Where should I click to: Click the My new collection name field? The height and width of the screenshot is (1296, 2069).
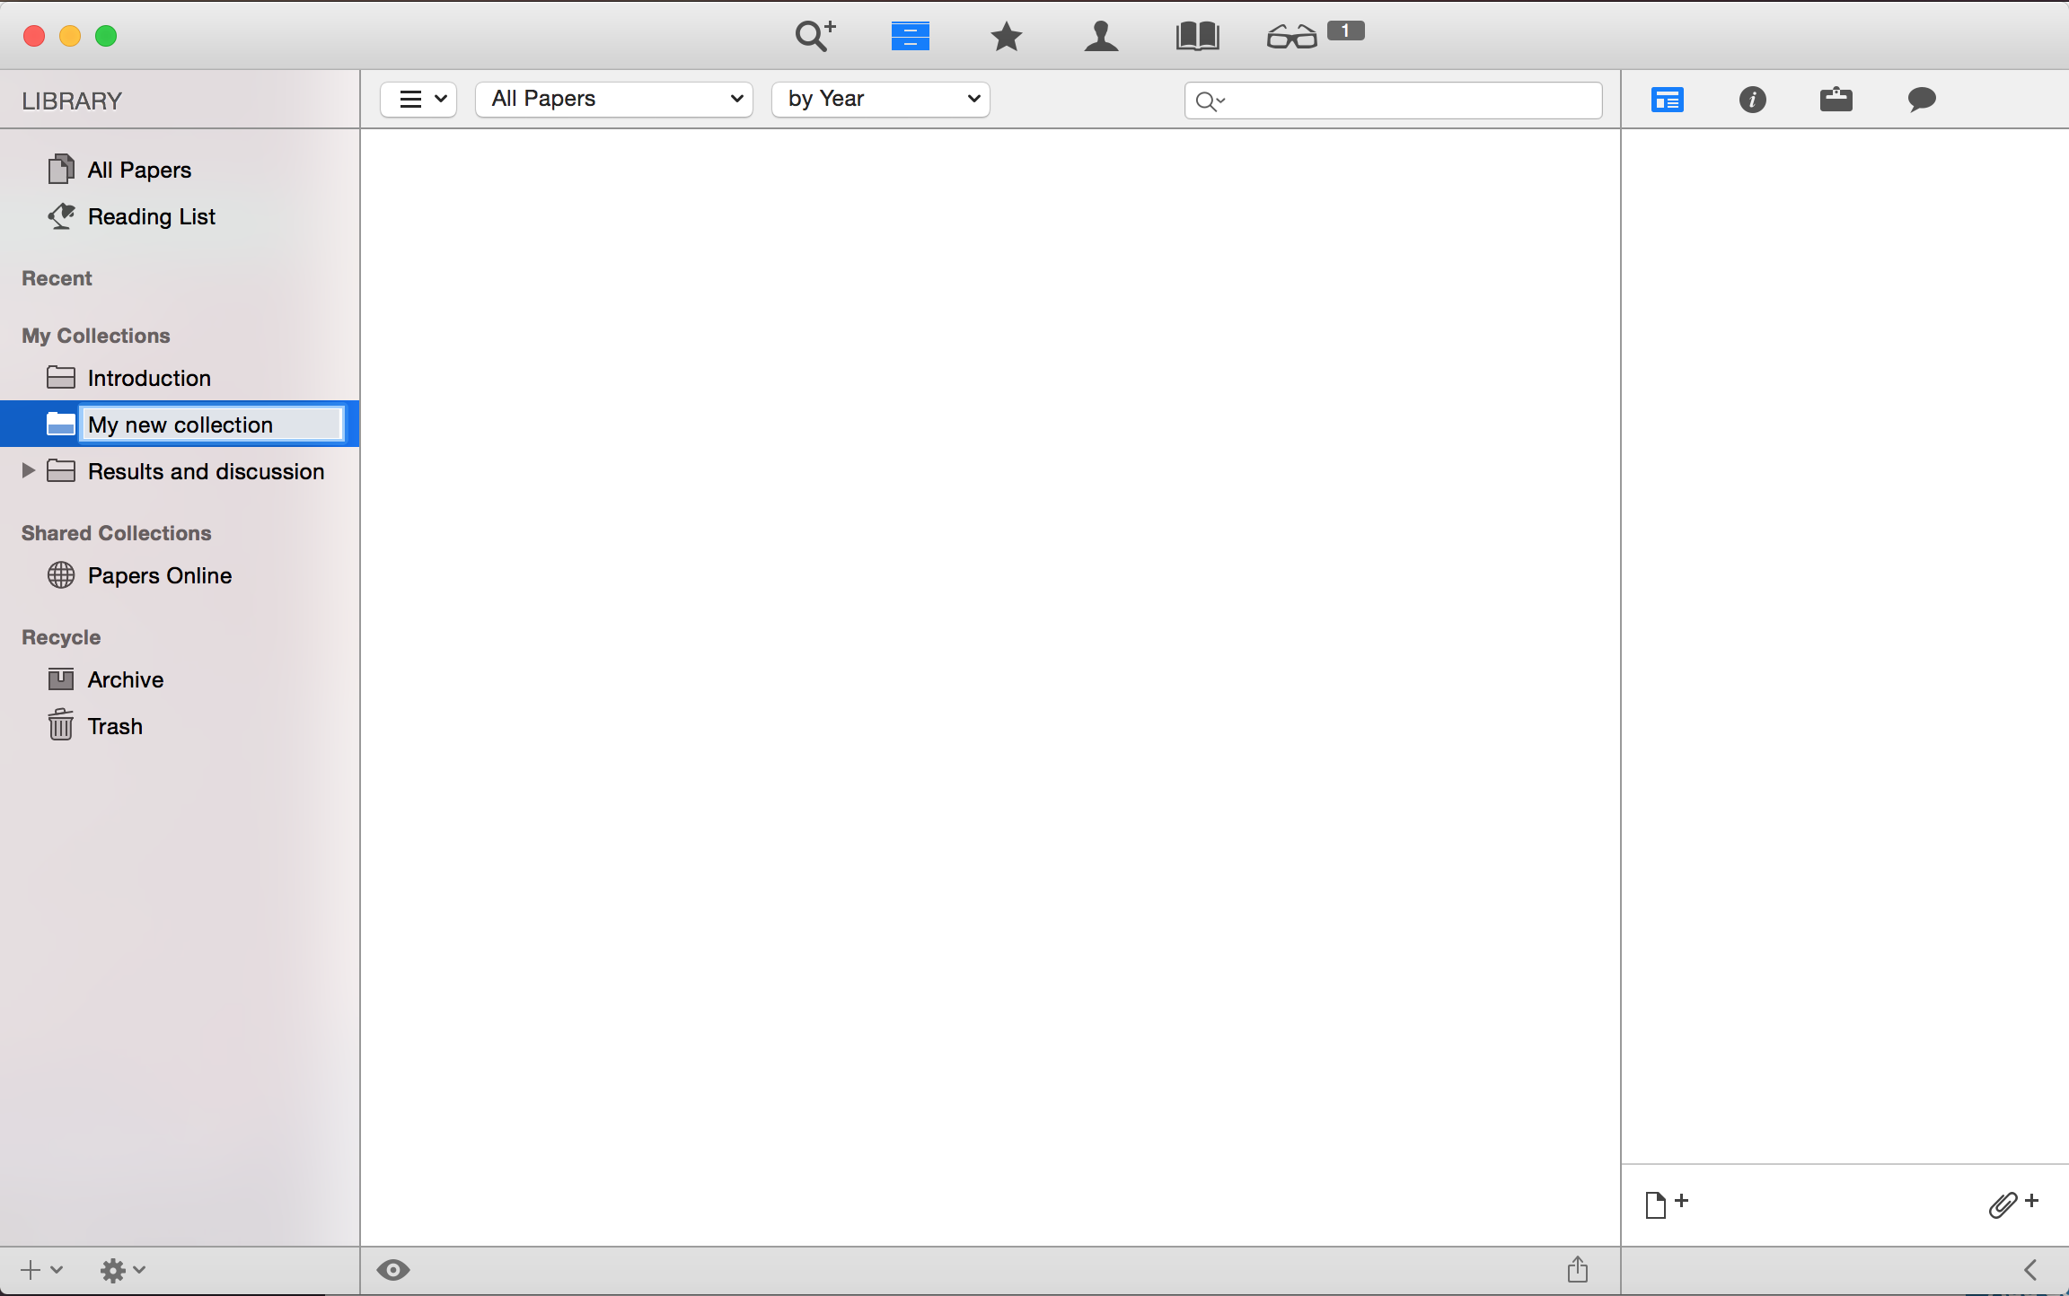(213, 425)
